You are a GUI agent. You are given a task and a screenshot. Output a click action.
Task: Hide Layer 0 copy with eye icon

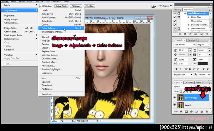(x=174, y=98)
